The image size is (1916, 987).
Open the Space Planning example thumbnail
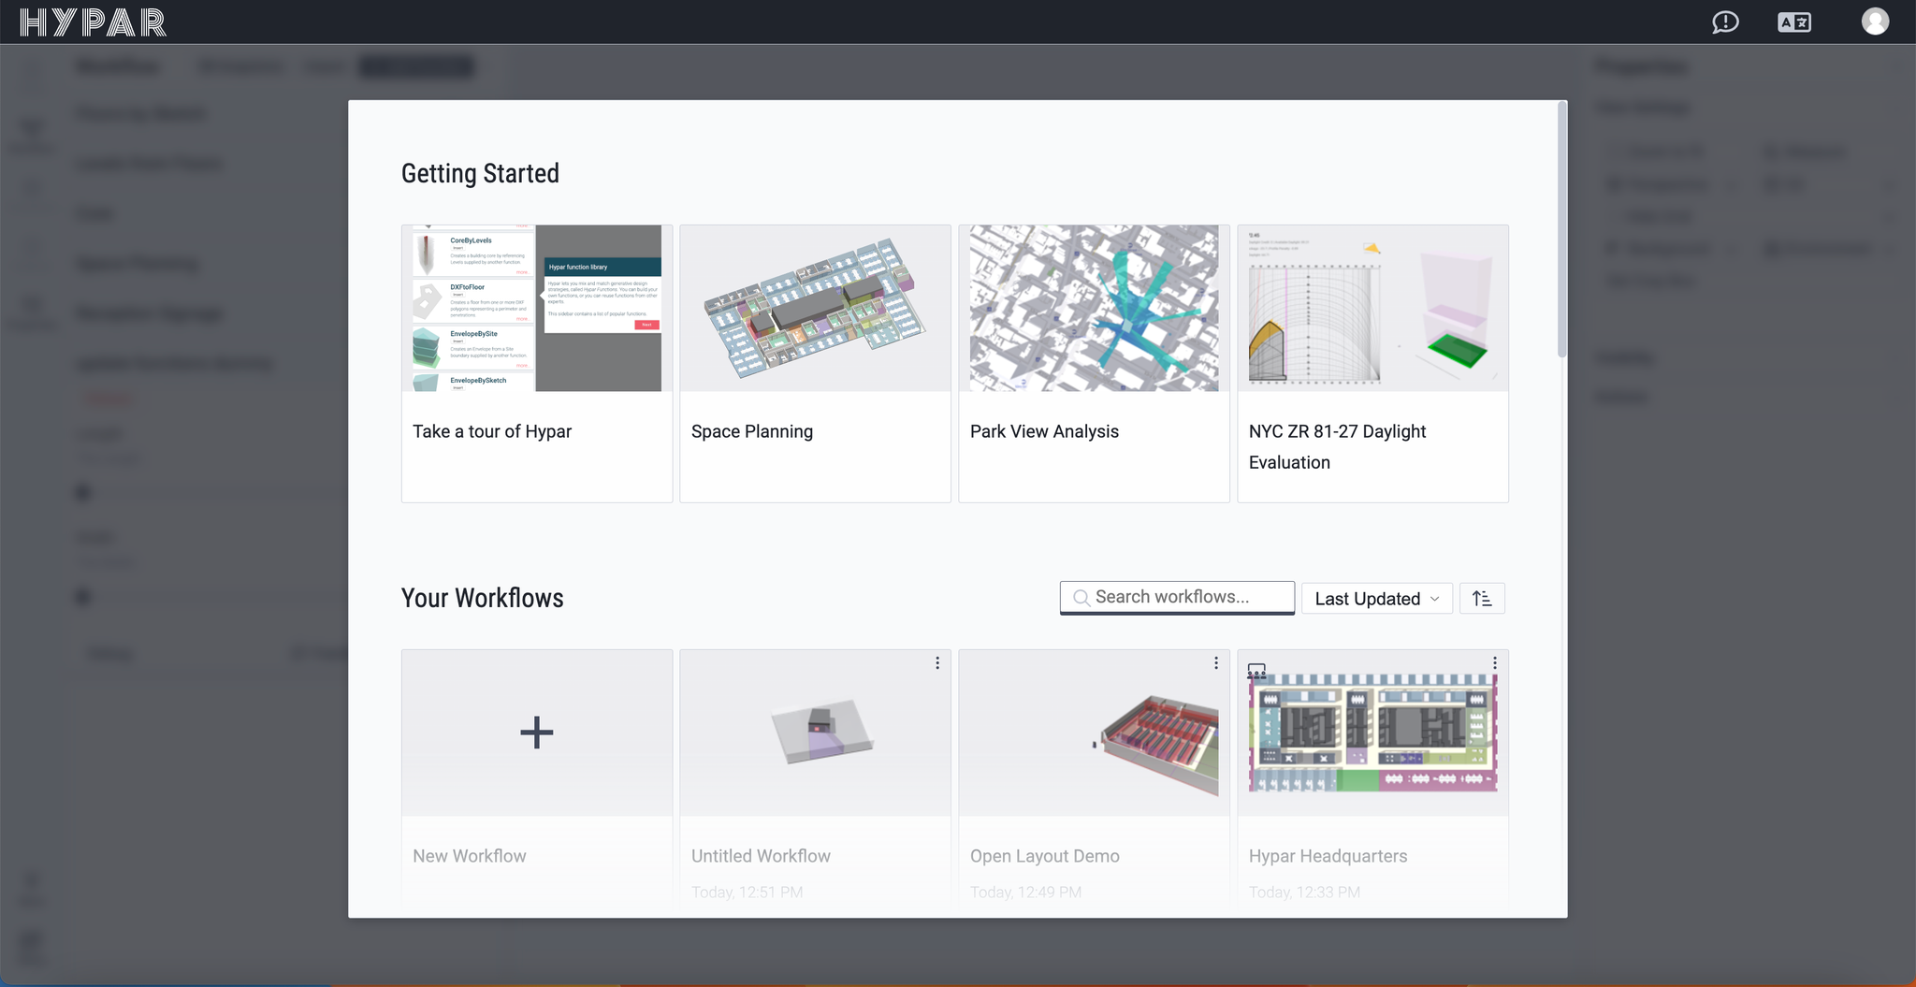pyautogui.click(x=815, y=308)
